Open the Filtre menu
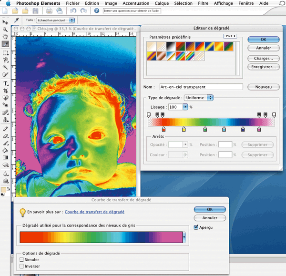 point(203,3)
